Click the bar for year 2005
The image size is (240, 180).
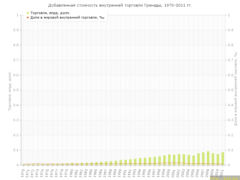(x=193, y=160)
